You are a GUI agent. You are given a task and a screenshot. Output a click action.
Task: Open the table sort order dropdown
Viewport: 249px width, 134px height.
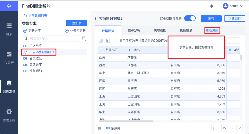click(x=84, y=39)
